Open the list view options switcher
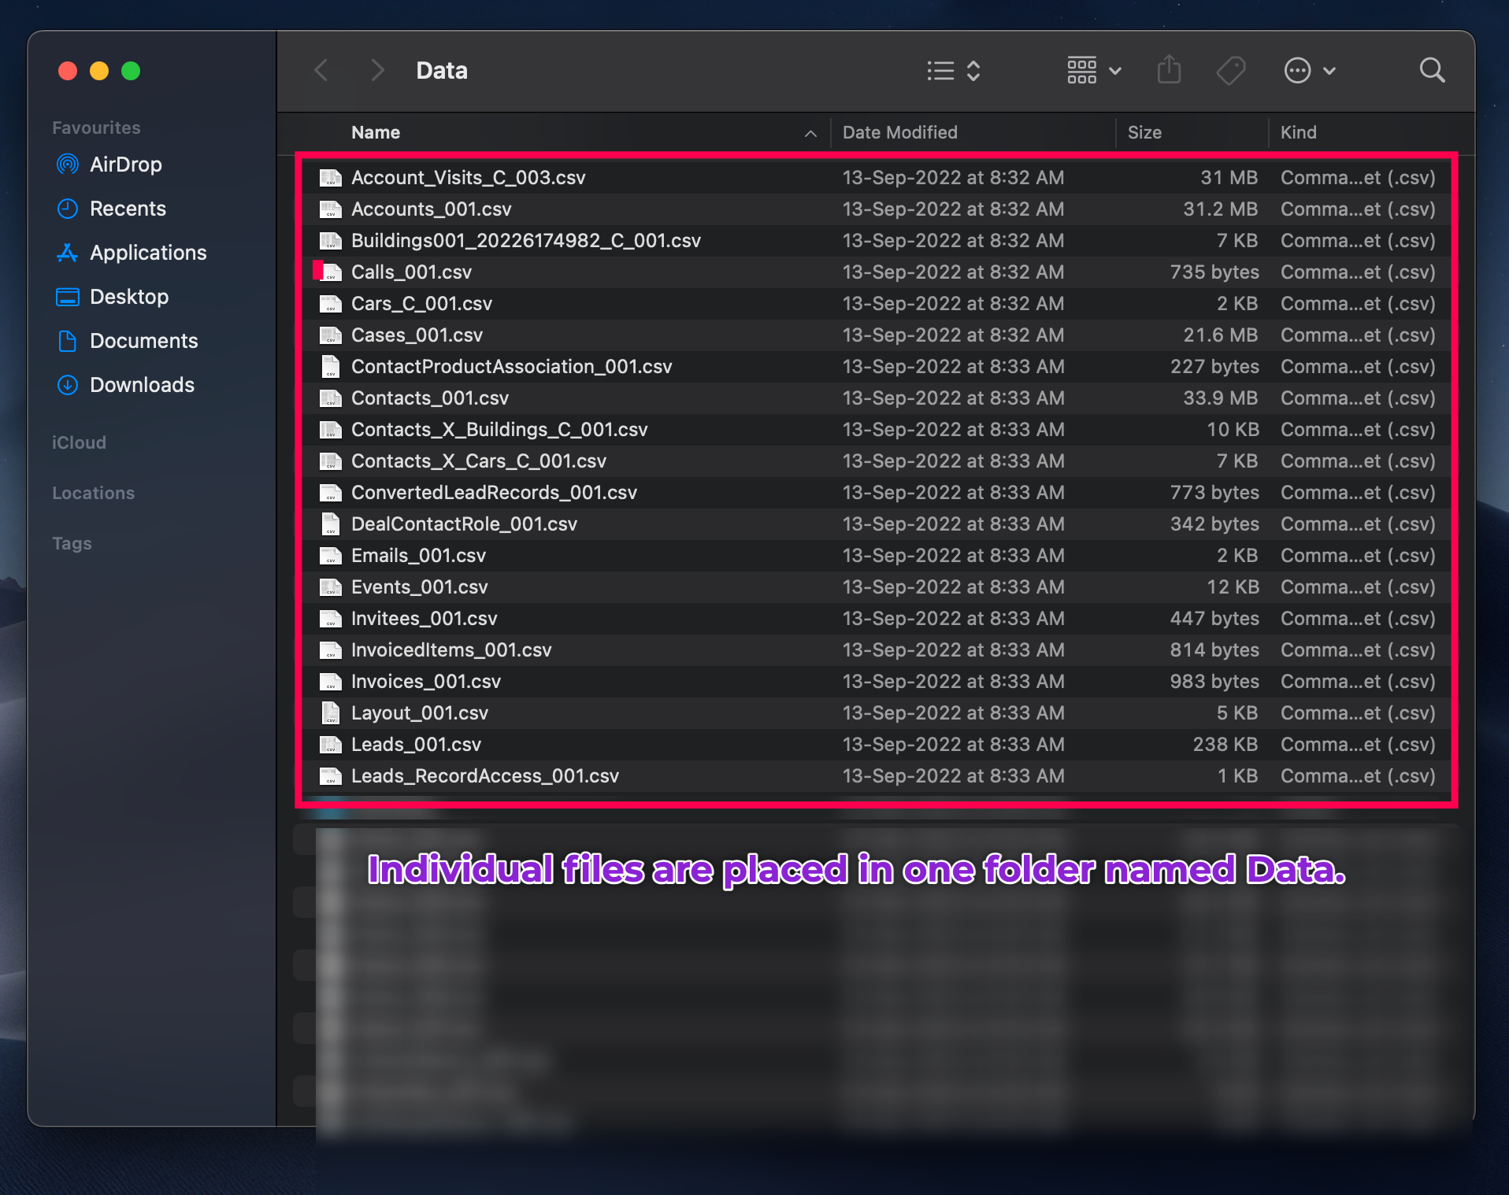Viewport: 1509px width, 1195px height. 954,71
